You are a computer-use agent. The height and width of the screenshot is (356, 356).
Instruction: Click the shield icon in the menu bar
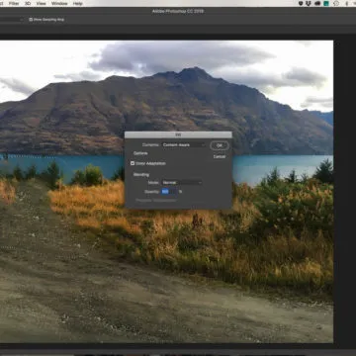point(301,3)
